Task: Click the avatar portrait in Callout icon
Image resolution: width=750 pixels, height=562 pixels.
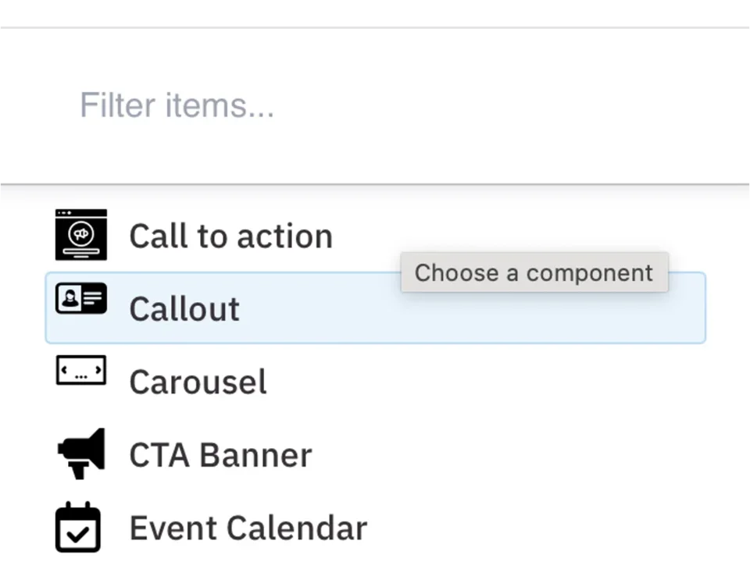Action: [71, 298]
